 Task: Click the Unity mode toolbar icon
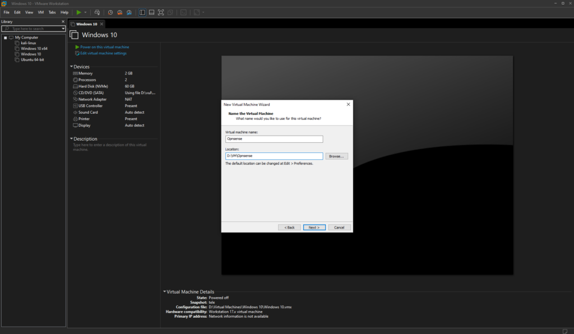170,12
